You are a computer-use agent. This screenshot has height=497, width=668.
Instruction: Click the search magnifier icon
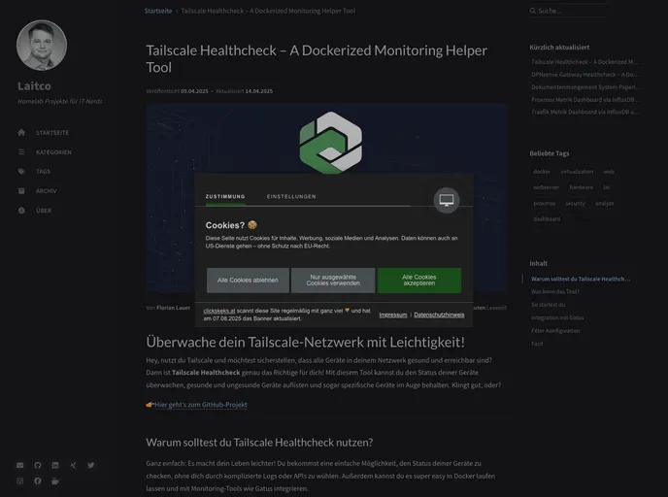[532, 11]
